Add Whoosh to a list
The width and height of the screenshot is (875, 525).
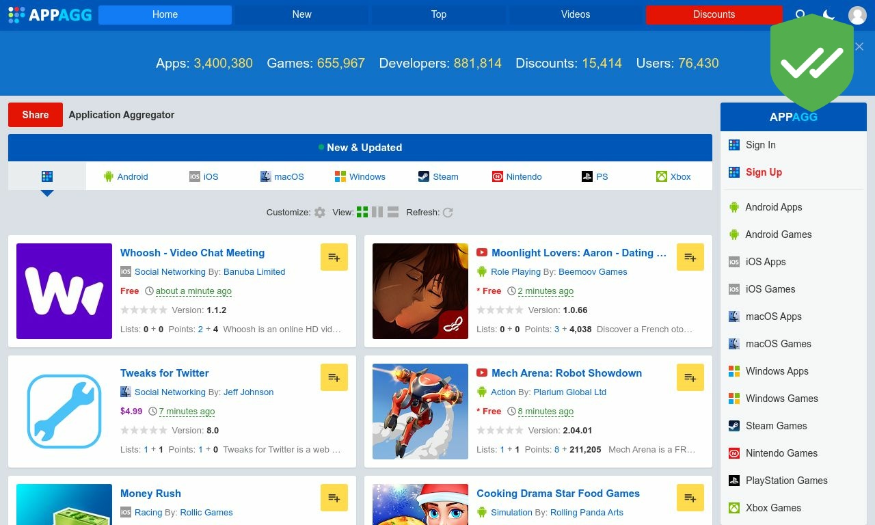coord(334,257)
